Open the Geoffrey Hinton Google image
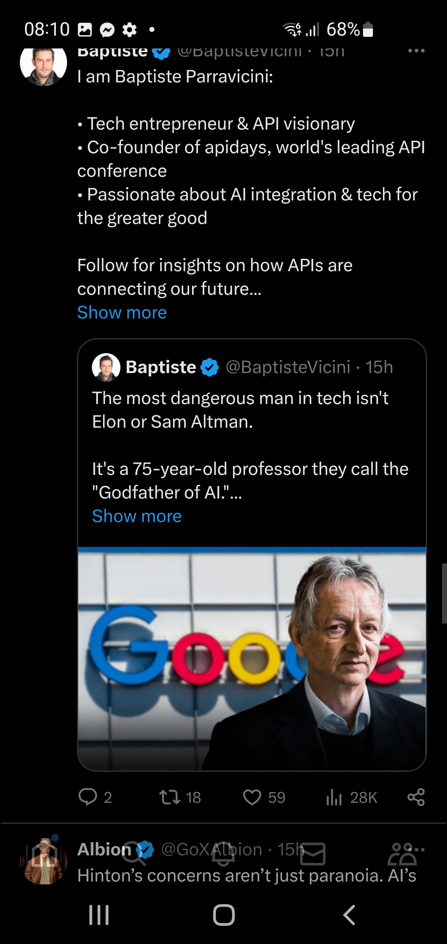This screenshot has height=944, width=447. click(252, 659)
